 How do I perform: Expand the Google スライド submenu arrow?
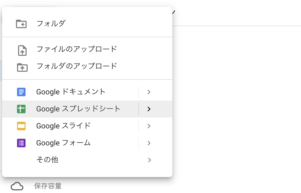(149, 126)
